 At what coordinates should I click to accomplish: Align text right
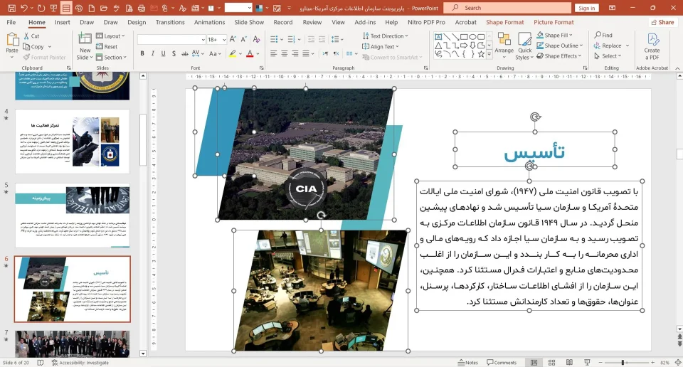tap(295, 53)
